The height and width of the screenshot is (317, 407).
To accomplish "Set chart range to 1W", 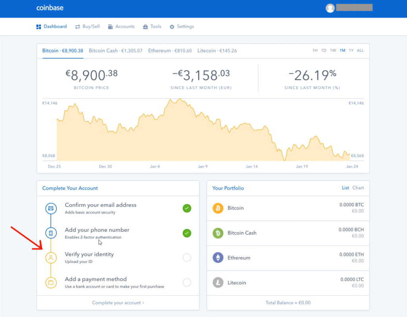I will (x=333, y=51).
